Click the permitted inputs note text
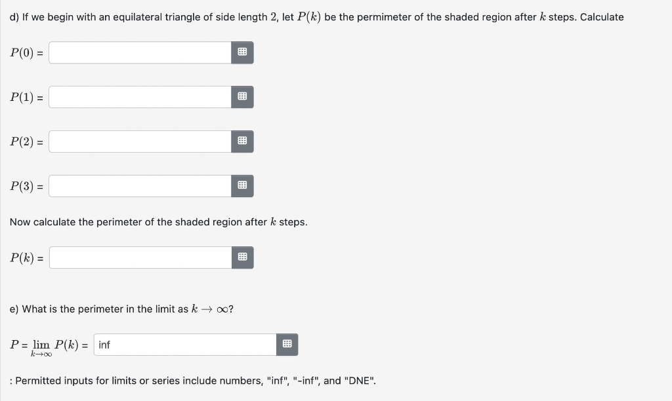The height and width of the screenshot is (401, 672). coord(193,380)
